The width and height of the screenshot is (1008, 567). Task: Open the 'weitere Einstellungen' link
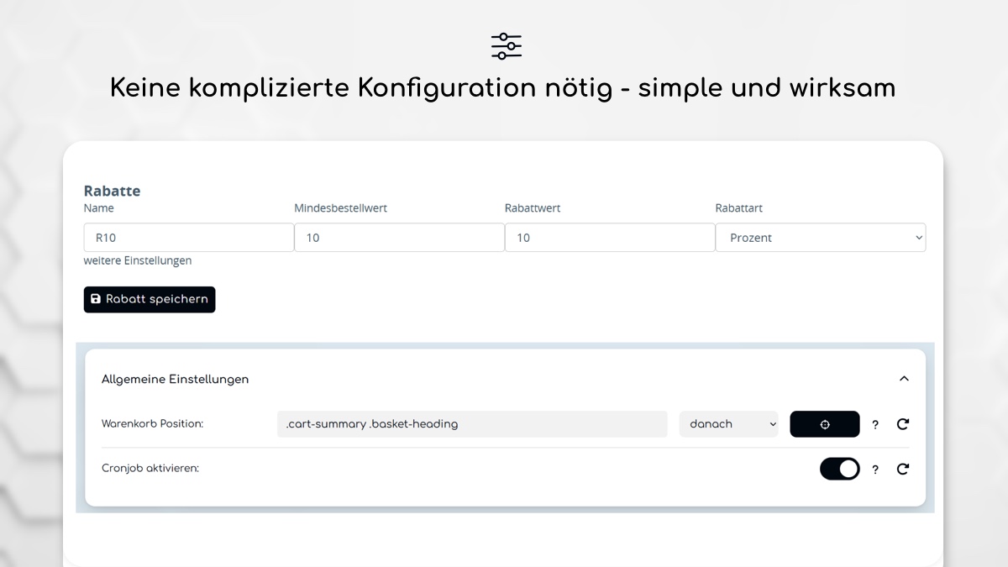pos(138,260)
